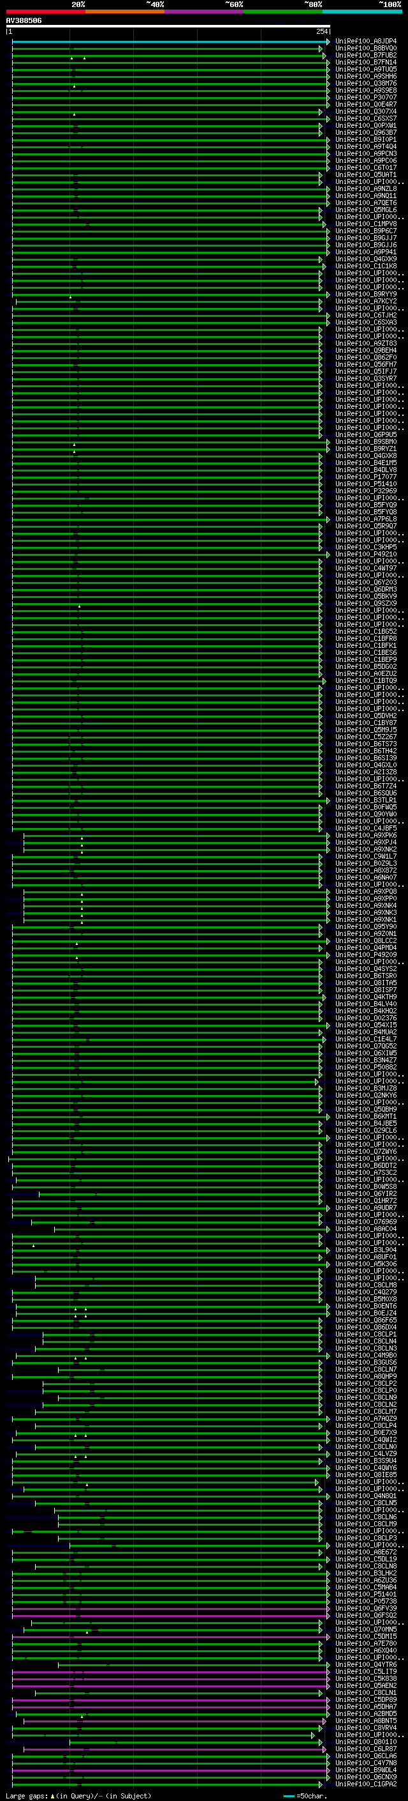The width and height of the screenshot is (408, 1801).
Task: Select hit label UniRef100_A6NA07
Action: (366, 877)
